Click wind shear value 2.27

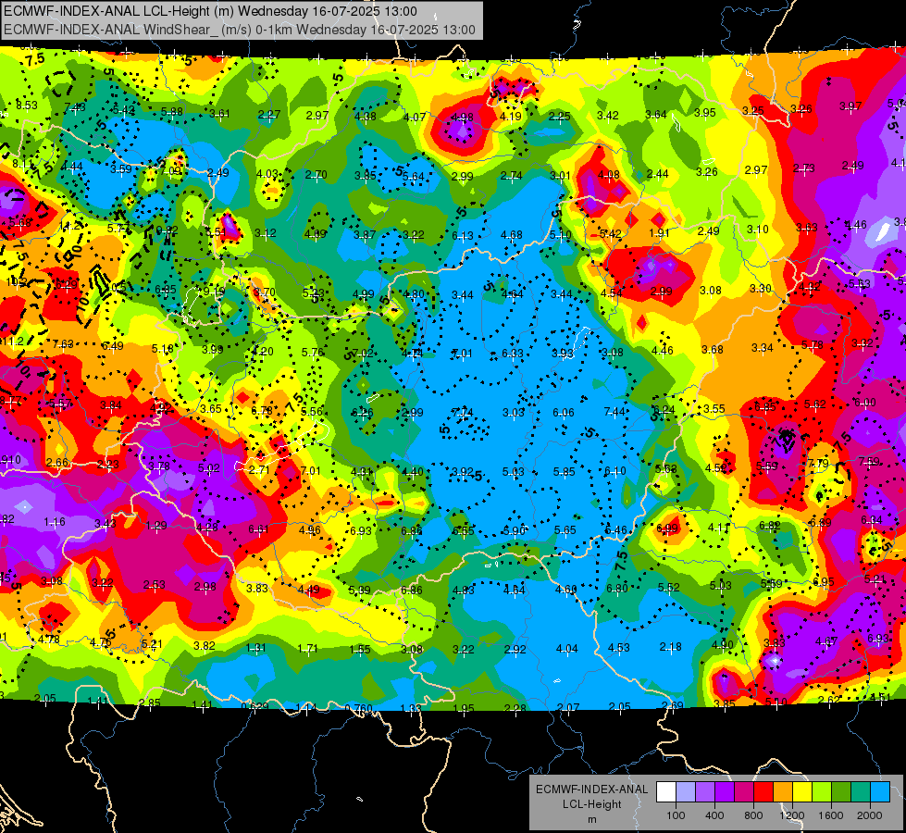(269, 115)
